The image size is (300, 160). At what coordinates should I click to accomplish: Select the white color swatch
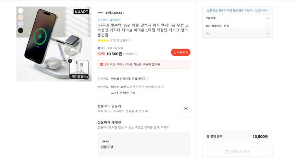coord(20,11)
